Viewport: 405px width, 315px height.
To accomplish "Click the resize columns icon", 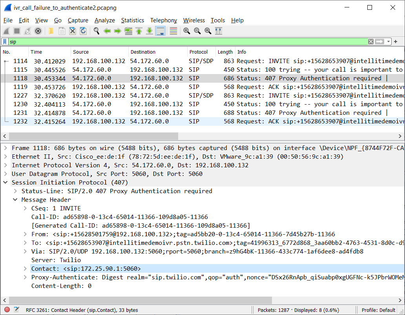I will (219, 31).
